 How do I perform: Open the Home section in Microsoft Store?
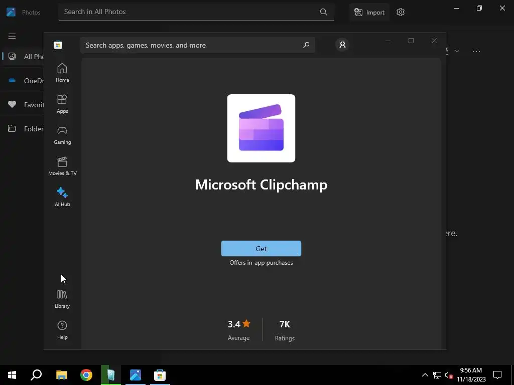tap(62, 73)
